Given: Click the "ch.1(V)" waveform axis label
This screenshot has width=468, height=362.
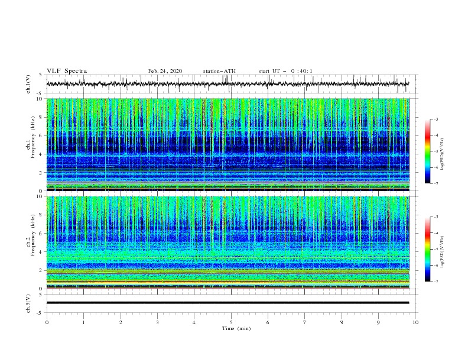Looking at the screenshot, I should 28,84.
